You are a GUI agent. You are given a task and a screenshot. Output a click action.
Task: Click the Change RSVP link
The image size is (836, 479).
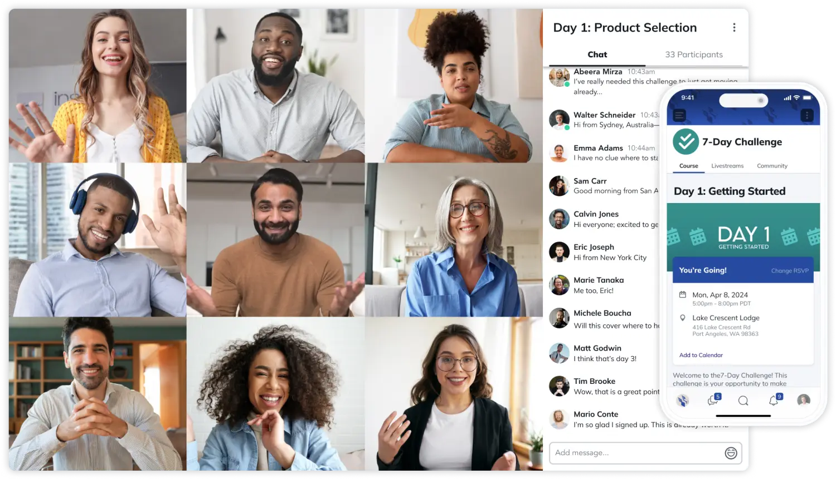coord(790,270)
